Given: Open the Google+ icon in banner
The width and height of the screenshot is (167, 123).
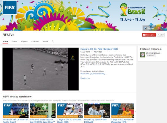Looking at the screenshot, I should (159, 28).
